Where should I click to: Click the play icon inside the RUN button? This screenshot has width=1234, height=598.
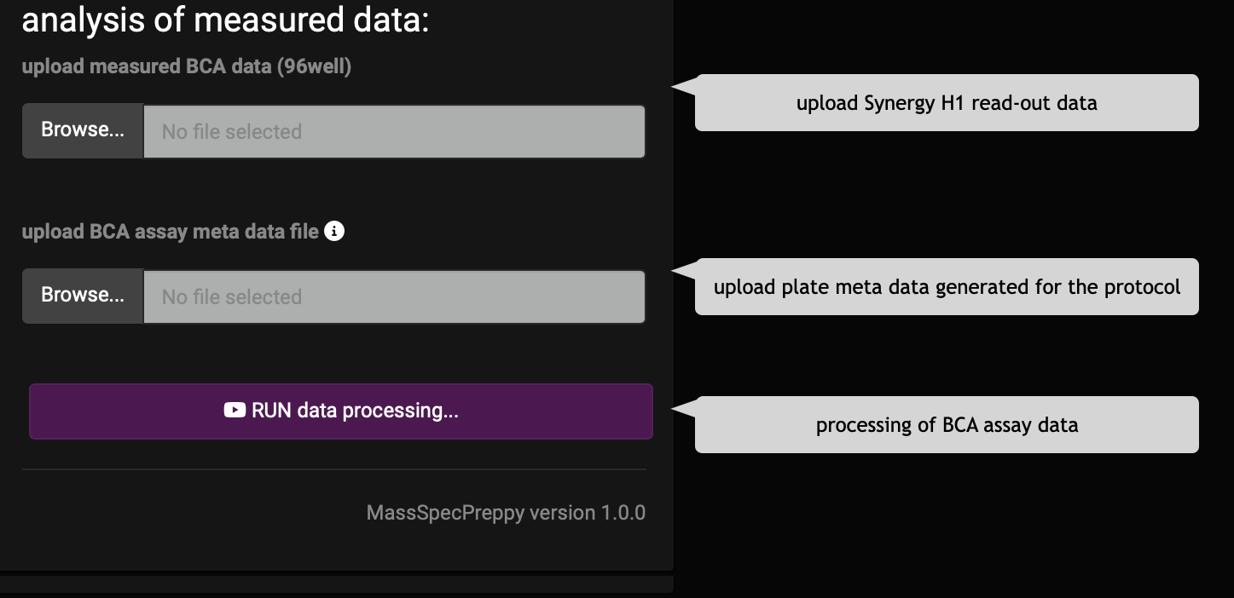click(235, 411)
